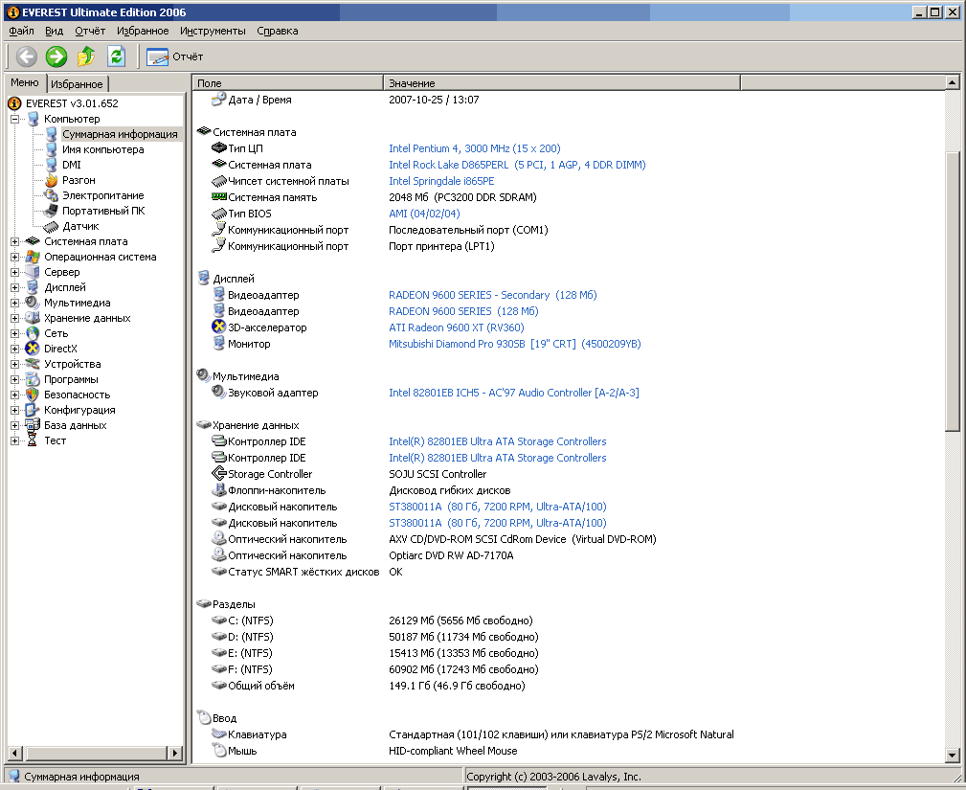966x790 pixels.
Task: Click the Системная память RAM icon
Action: tap(218, 196)
